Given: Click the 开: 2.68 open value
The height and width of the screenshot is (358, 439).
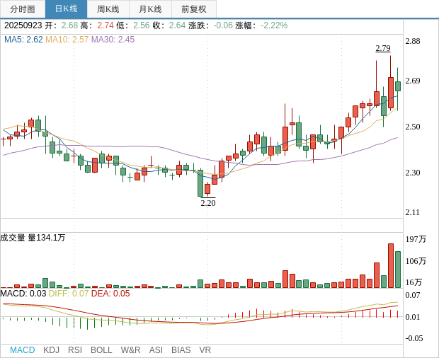Looking at the screenshot, I should (62, 25).
